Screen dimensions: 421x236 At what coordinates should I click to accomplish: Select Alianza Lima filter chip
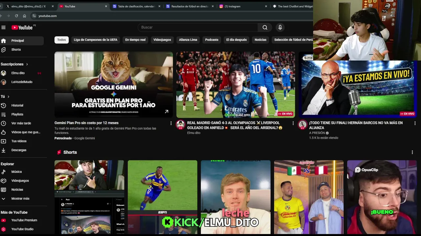(188, 40)
